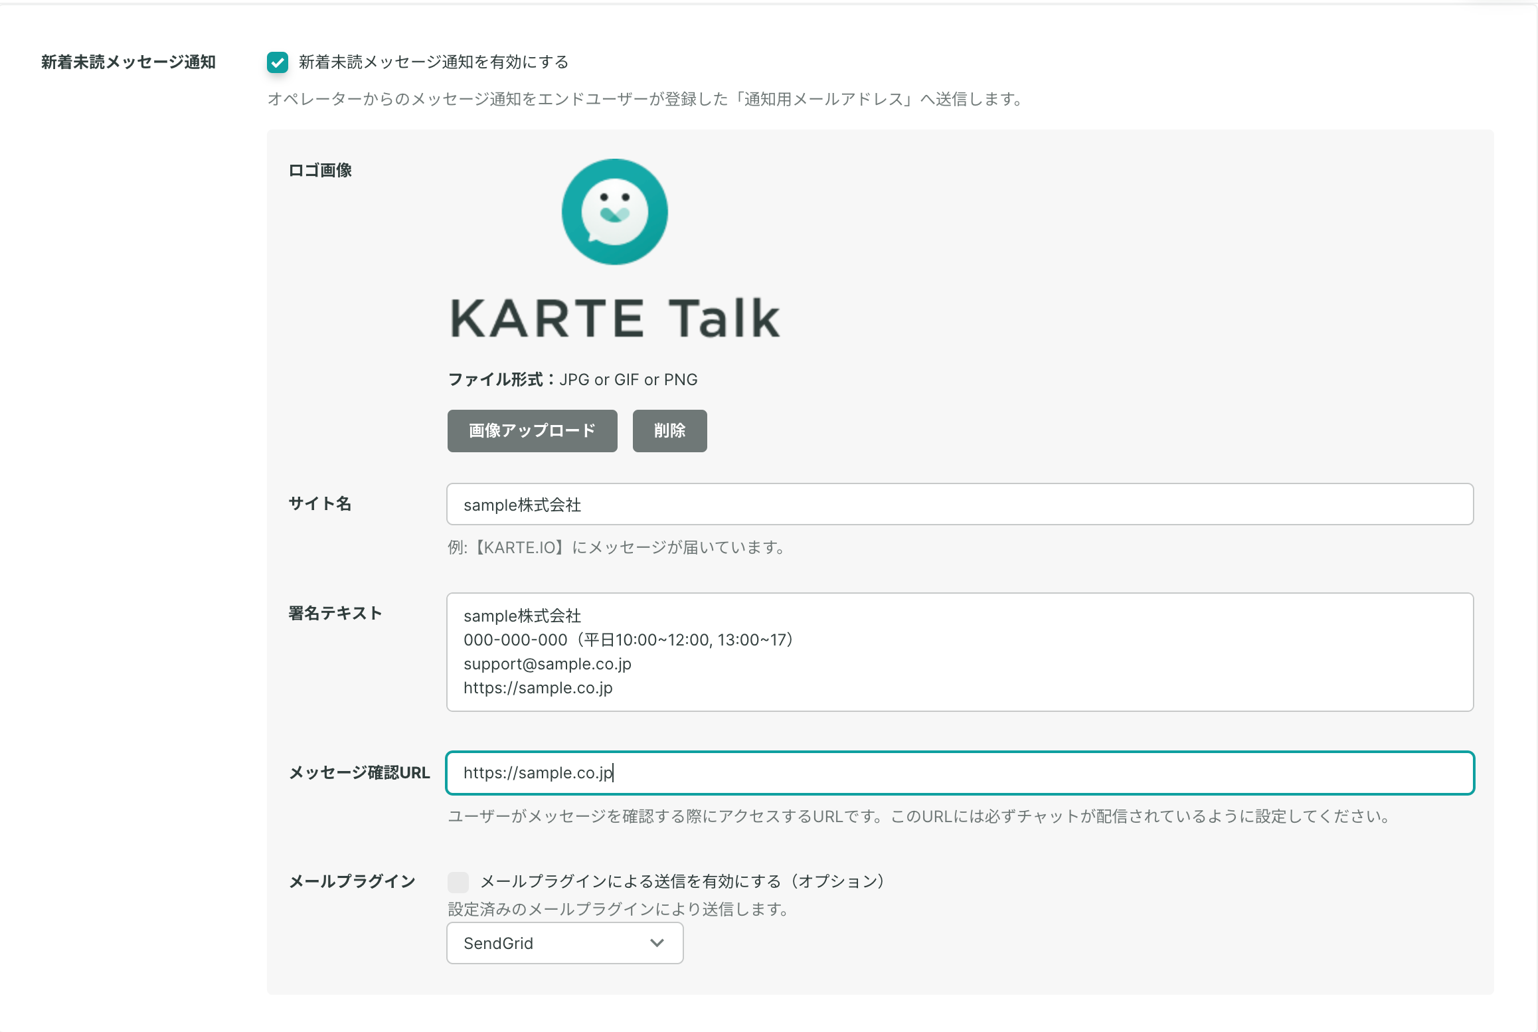1538x1032 pixels.
Task: Click the オペレーターからのメッセージ通知 description text
Action: tap(645, 100)
